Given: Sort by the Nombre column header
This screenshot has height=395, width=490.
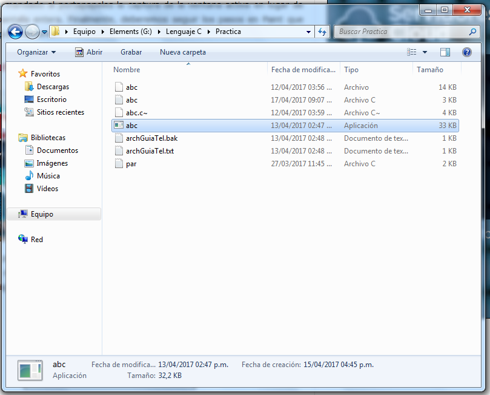Looking at the screenshot, I should 188,70.
